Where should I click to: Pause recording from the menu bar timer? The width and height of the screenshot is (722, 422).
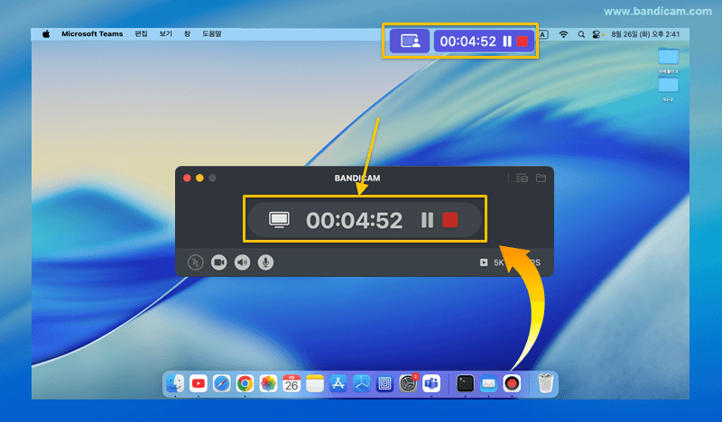point(507,41)
